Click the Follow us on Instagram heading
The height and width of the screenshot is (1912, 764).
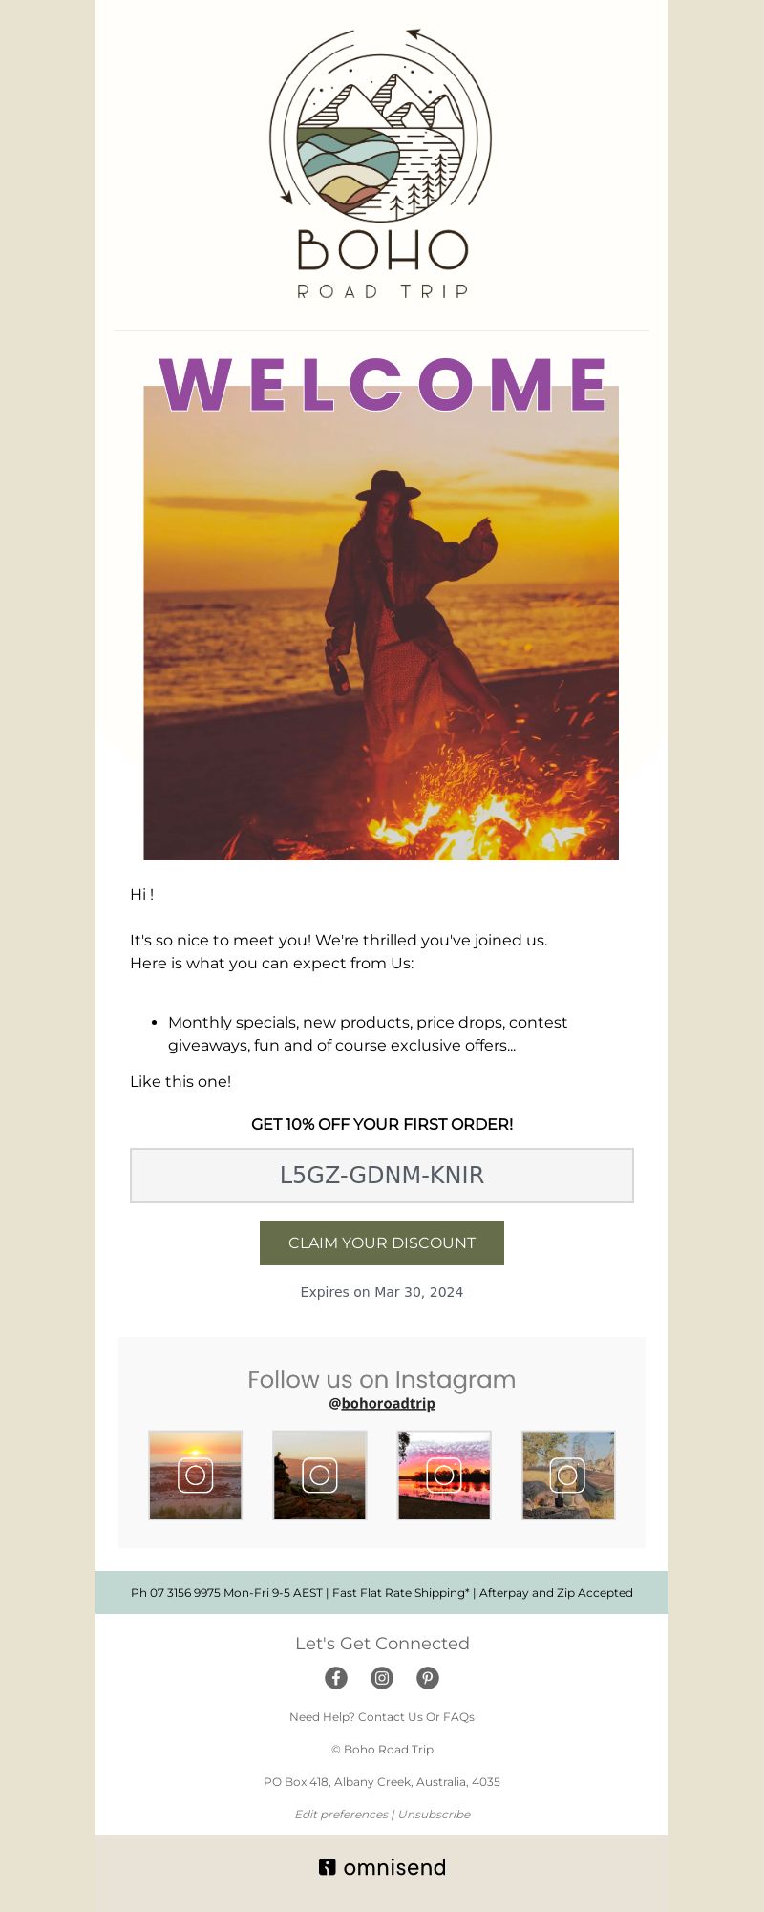(x=382, y=1379)
